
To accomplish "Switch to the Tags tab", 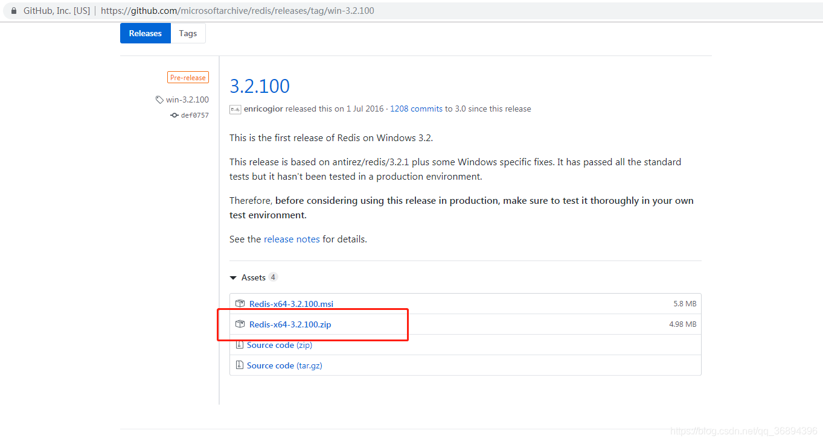I will click(x=188, y=33).
